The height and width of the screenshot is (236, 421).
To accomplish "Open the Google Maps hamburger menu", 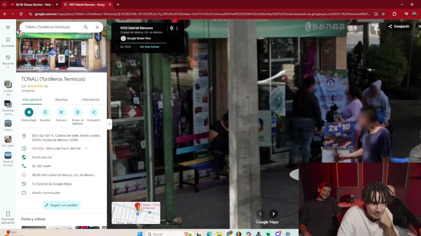I will 8,27.
